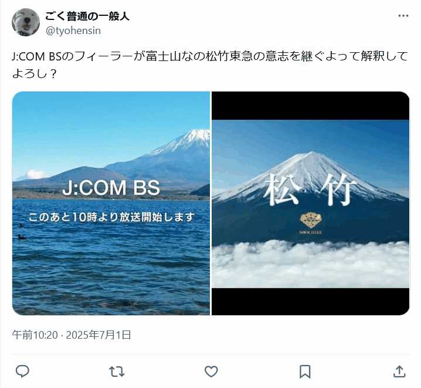
Task: Click the このあと10時より放送開始します caption
Action: pyautogui.click(x=111, y=217)
